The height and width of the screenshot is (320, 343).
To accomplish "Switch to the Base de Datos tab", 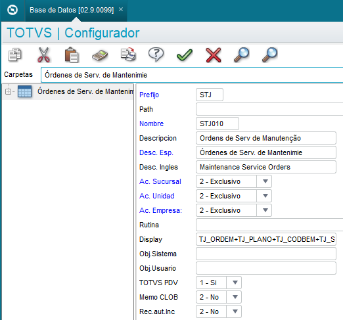I will click(72, 10).
